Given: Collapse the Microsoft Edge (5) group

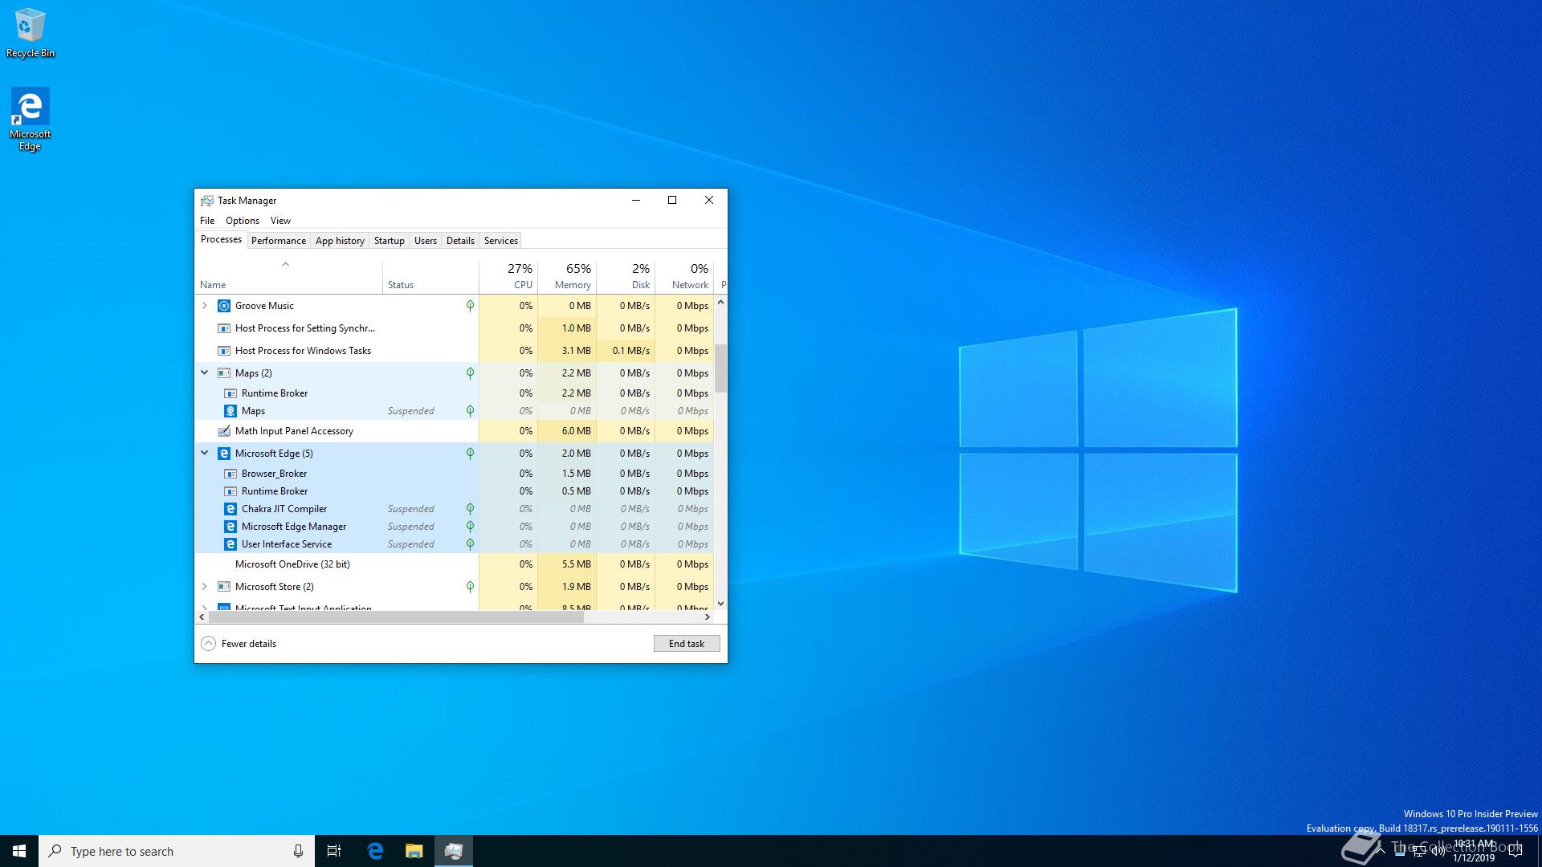Looking at the screenshot, I should pyautogui.click(x=204, y=454).
